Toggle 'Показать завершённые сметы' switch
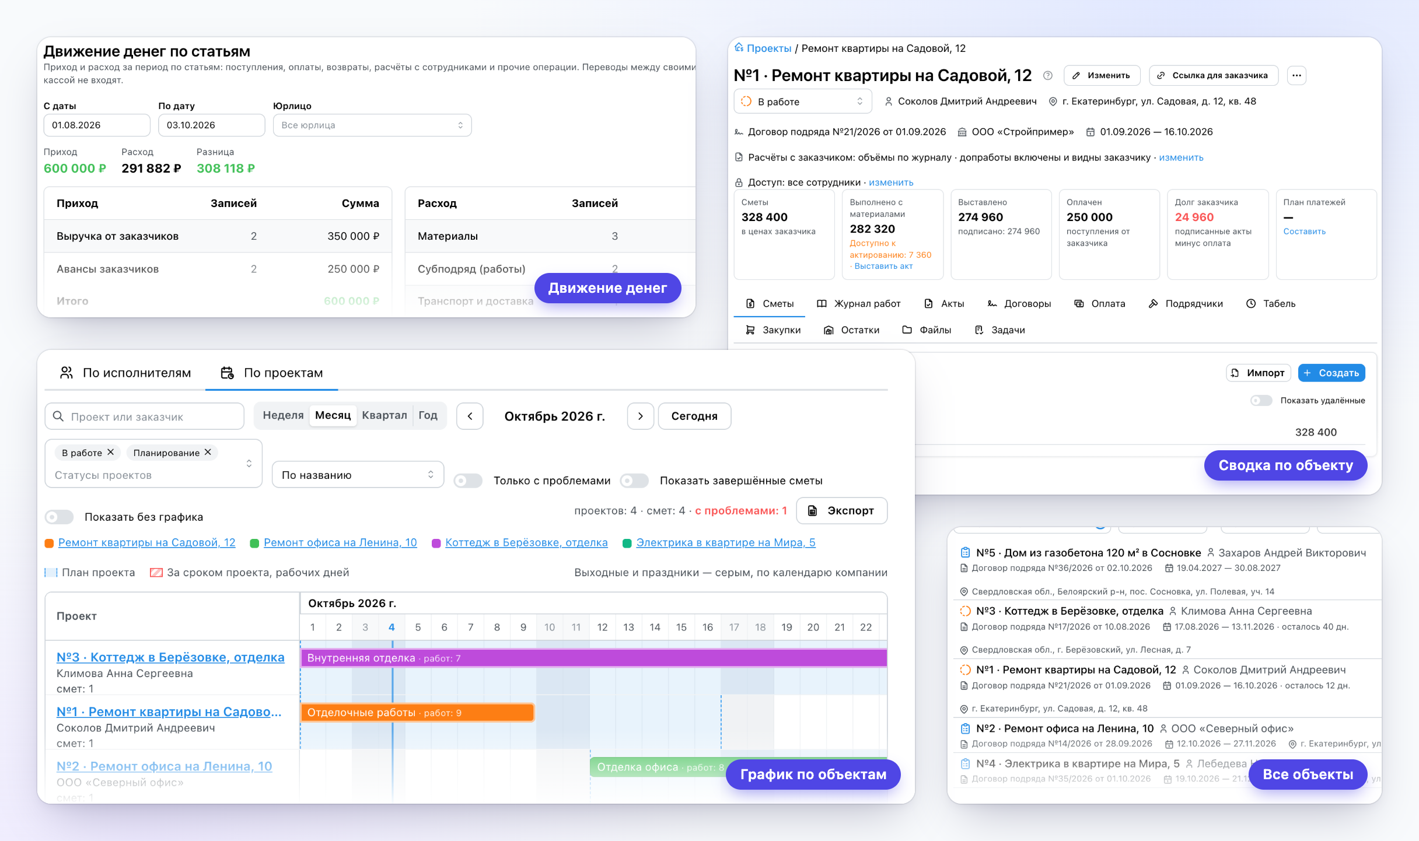 (x=634, y=481)
